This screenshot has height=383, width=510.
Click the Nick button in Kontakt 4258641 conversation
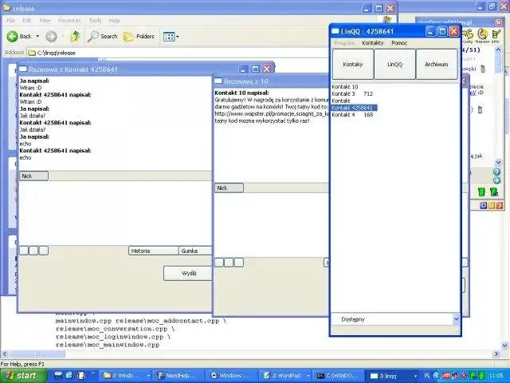(33, 176)
